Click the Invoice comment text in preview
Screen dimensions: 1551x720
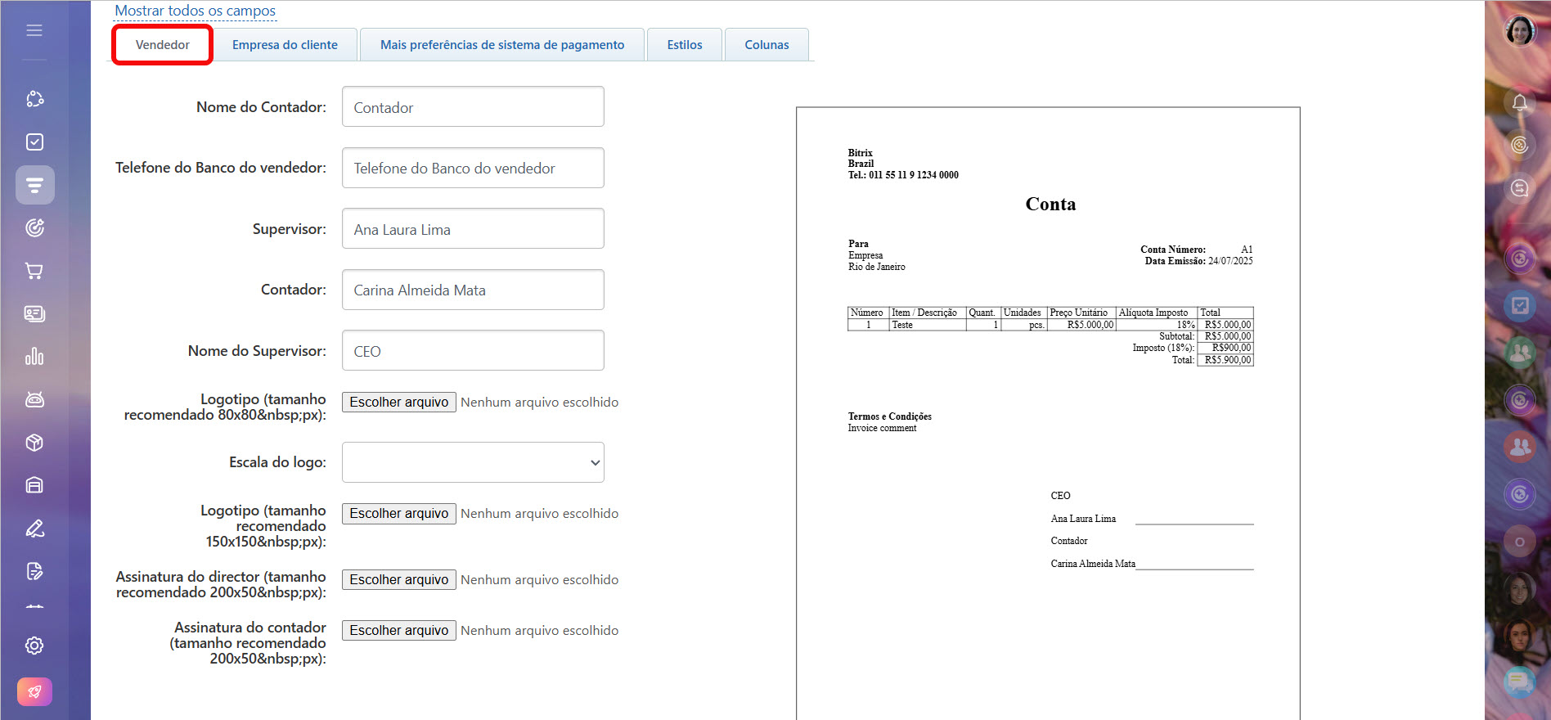click(882, 428)
